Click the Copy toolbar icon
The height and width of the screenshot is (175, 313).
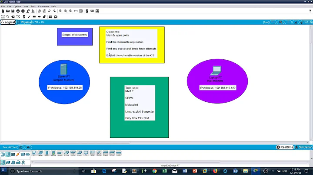coord(39,11)
